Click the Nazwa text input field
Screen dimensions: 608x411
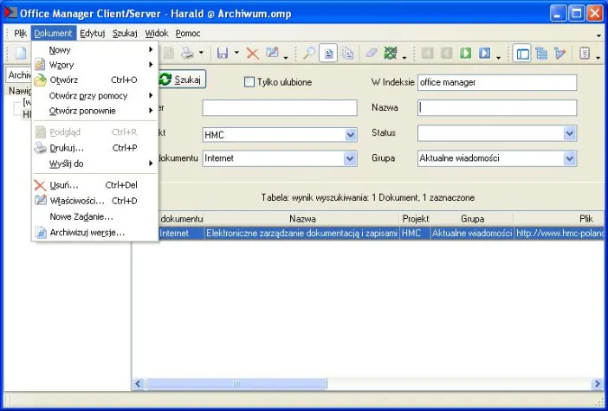[x=496, y=108]
